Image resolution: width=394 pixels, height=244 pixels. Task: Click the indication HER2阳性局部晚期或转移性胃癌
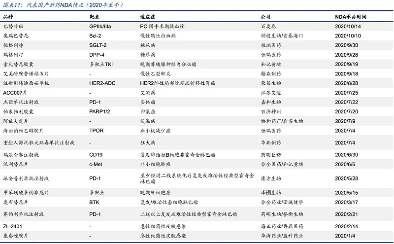click(x=177, y=83)
